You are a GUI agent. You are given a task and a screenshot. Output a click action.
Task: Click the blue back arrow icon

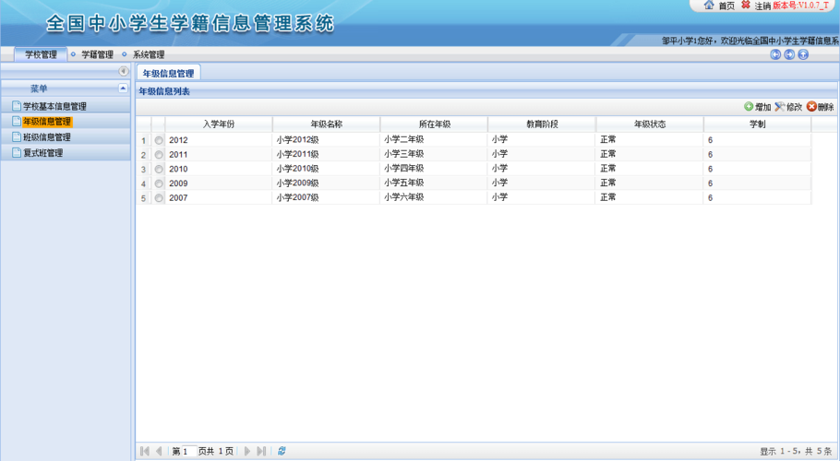pyautogui.click(x=775, y=54)
